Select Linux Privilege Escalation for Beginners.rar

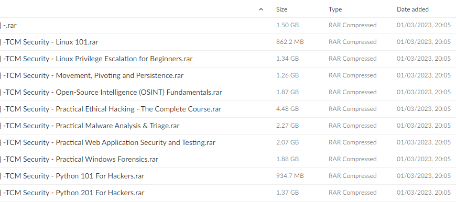[x=97, y=59]
